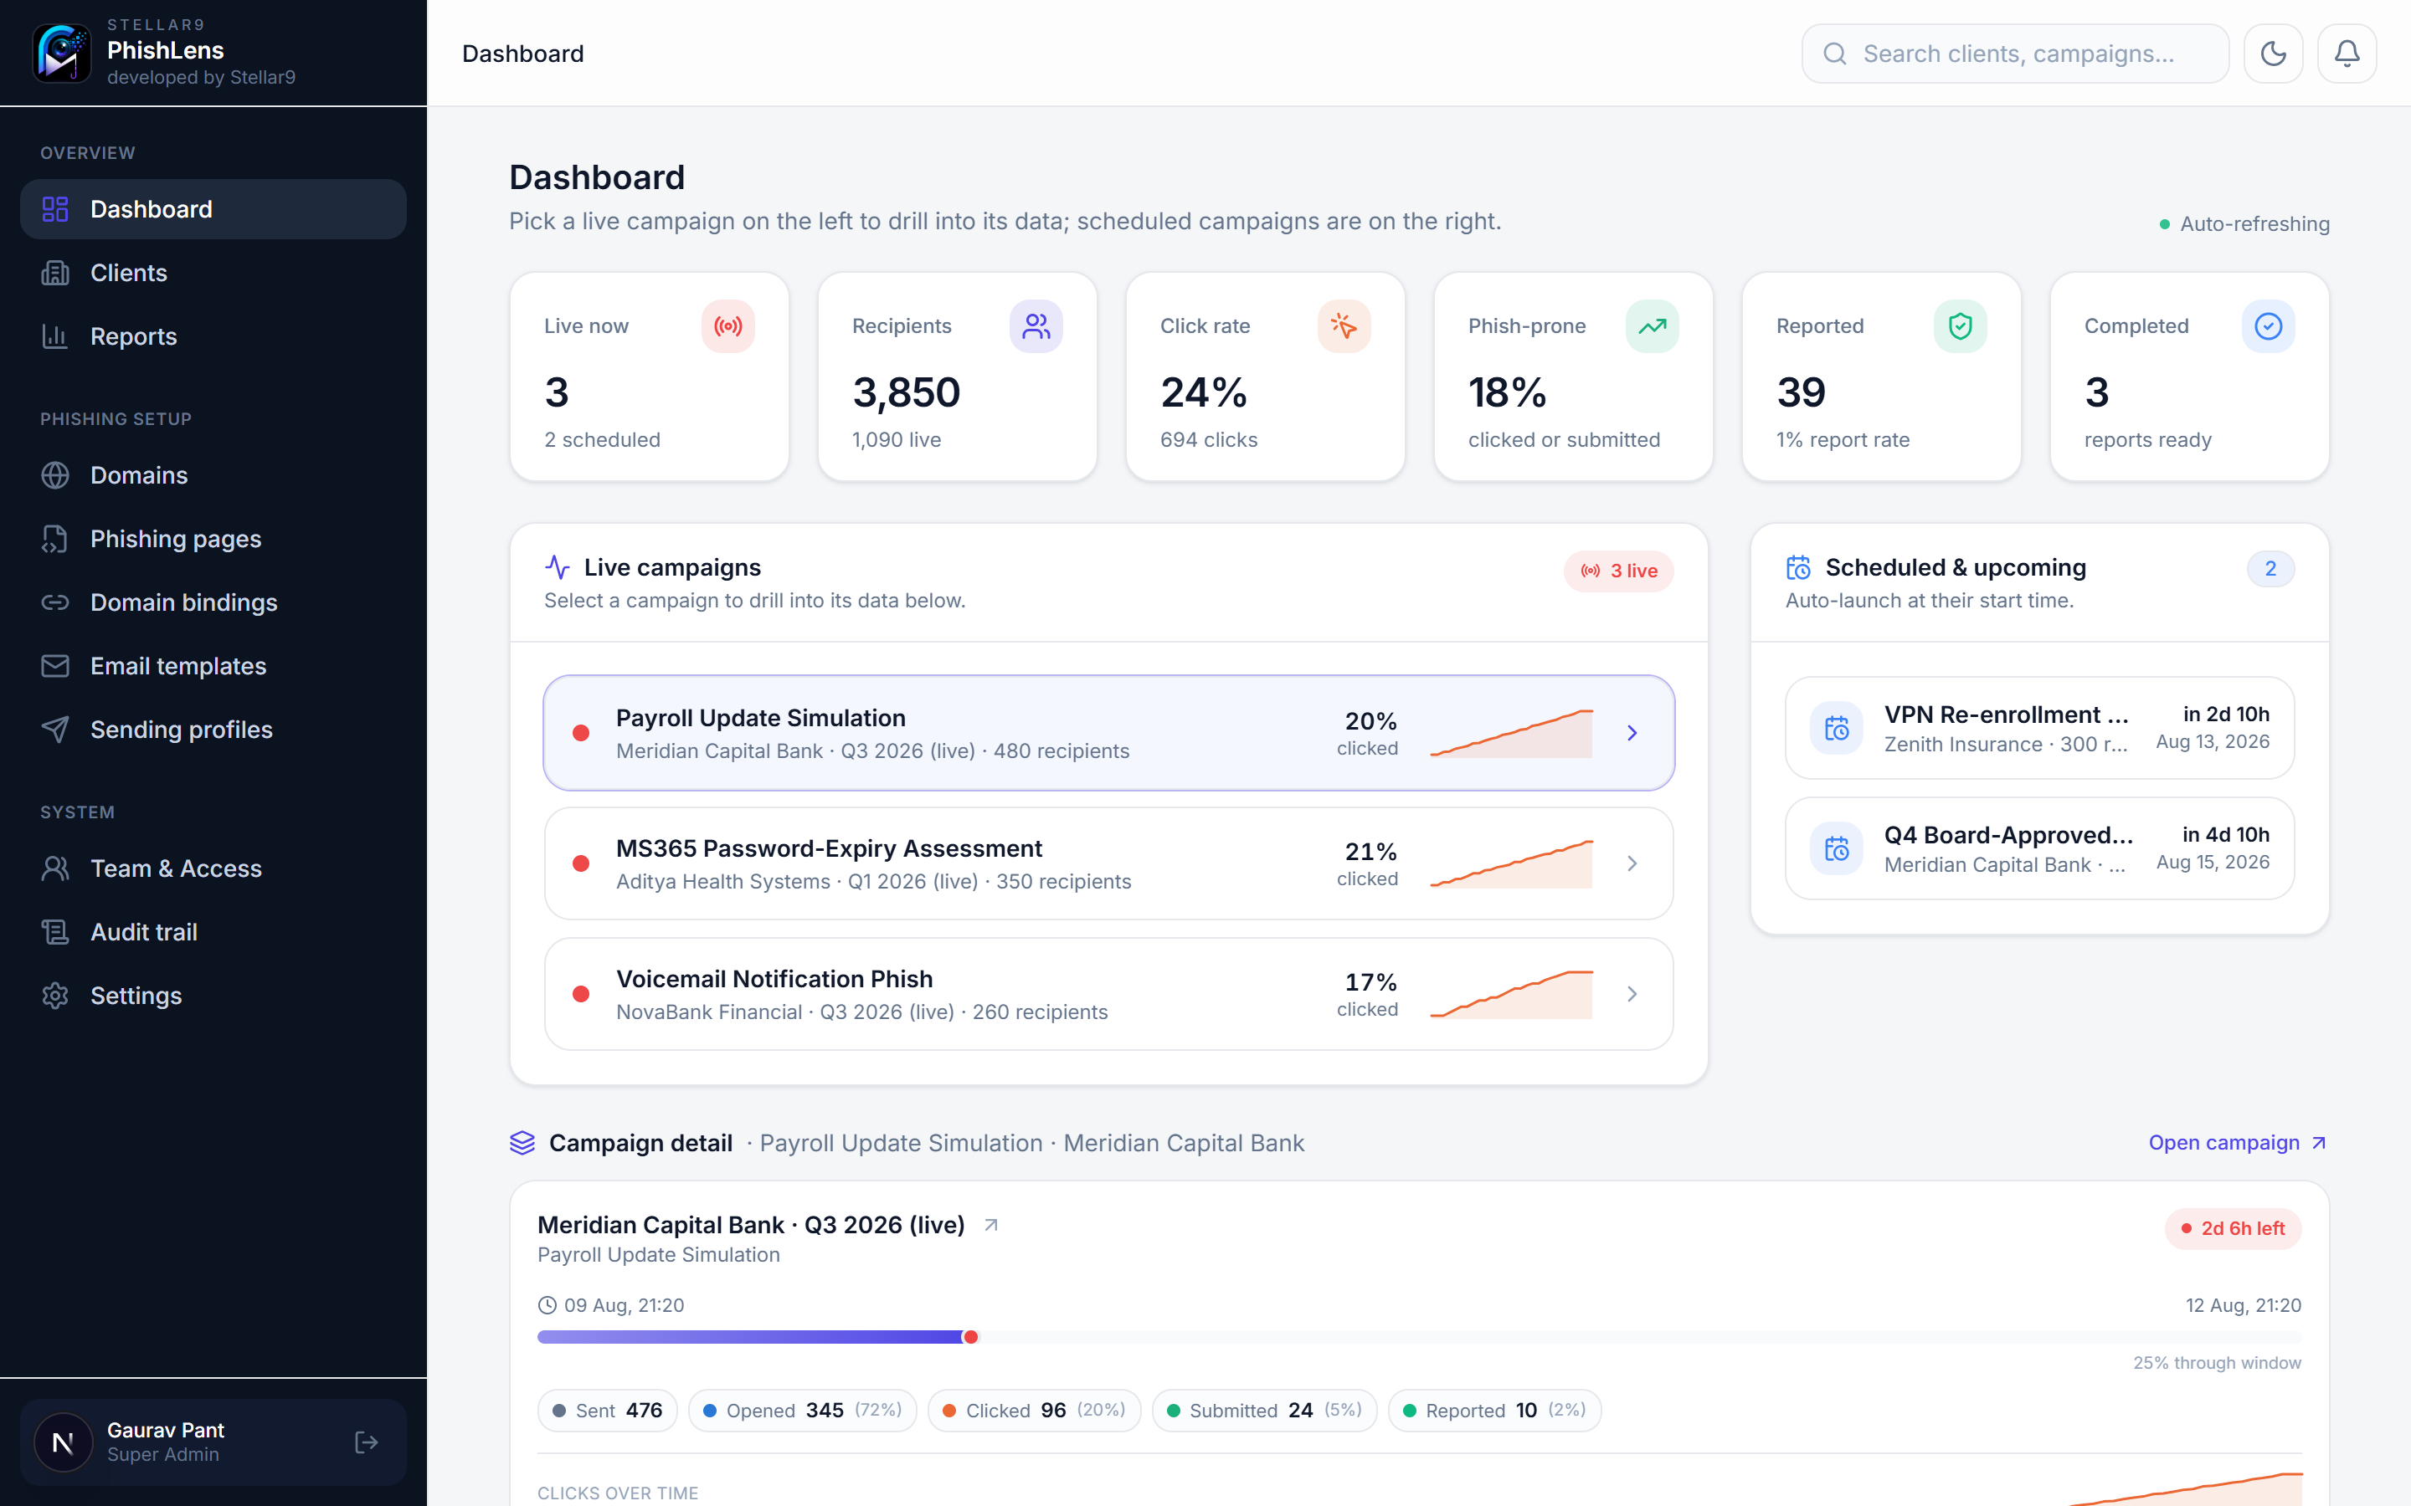The height and width of the screenshot is (1506, 2411).
Task: Click the search clients, campaigns field
Action: (x=2014, y=53)
